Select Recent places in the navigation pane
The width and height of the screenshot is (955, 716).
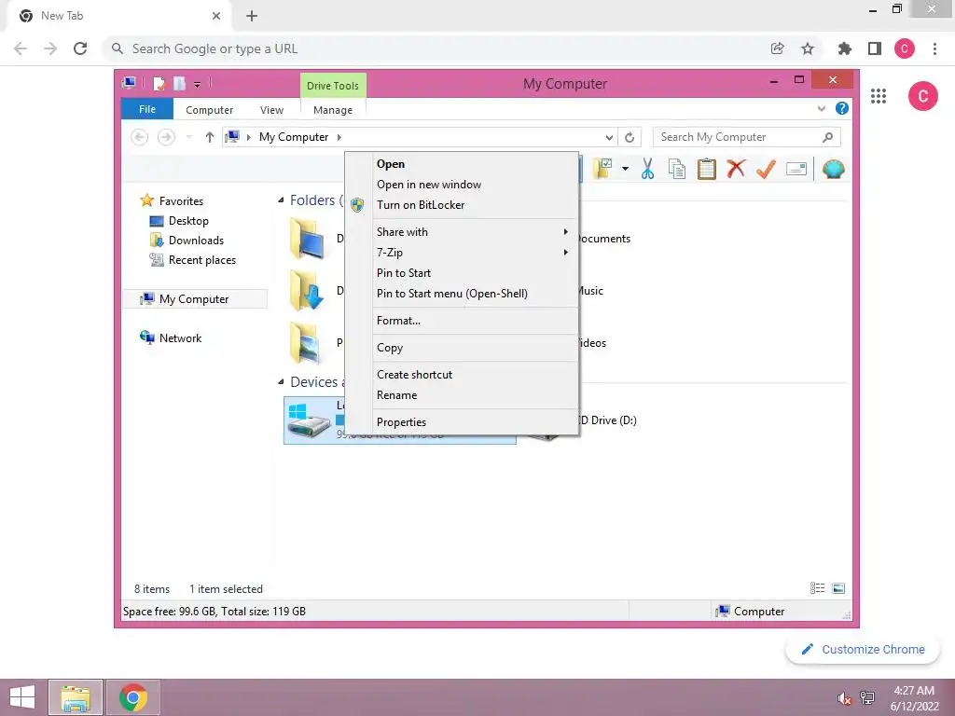tap(201, 260)
